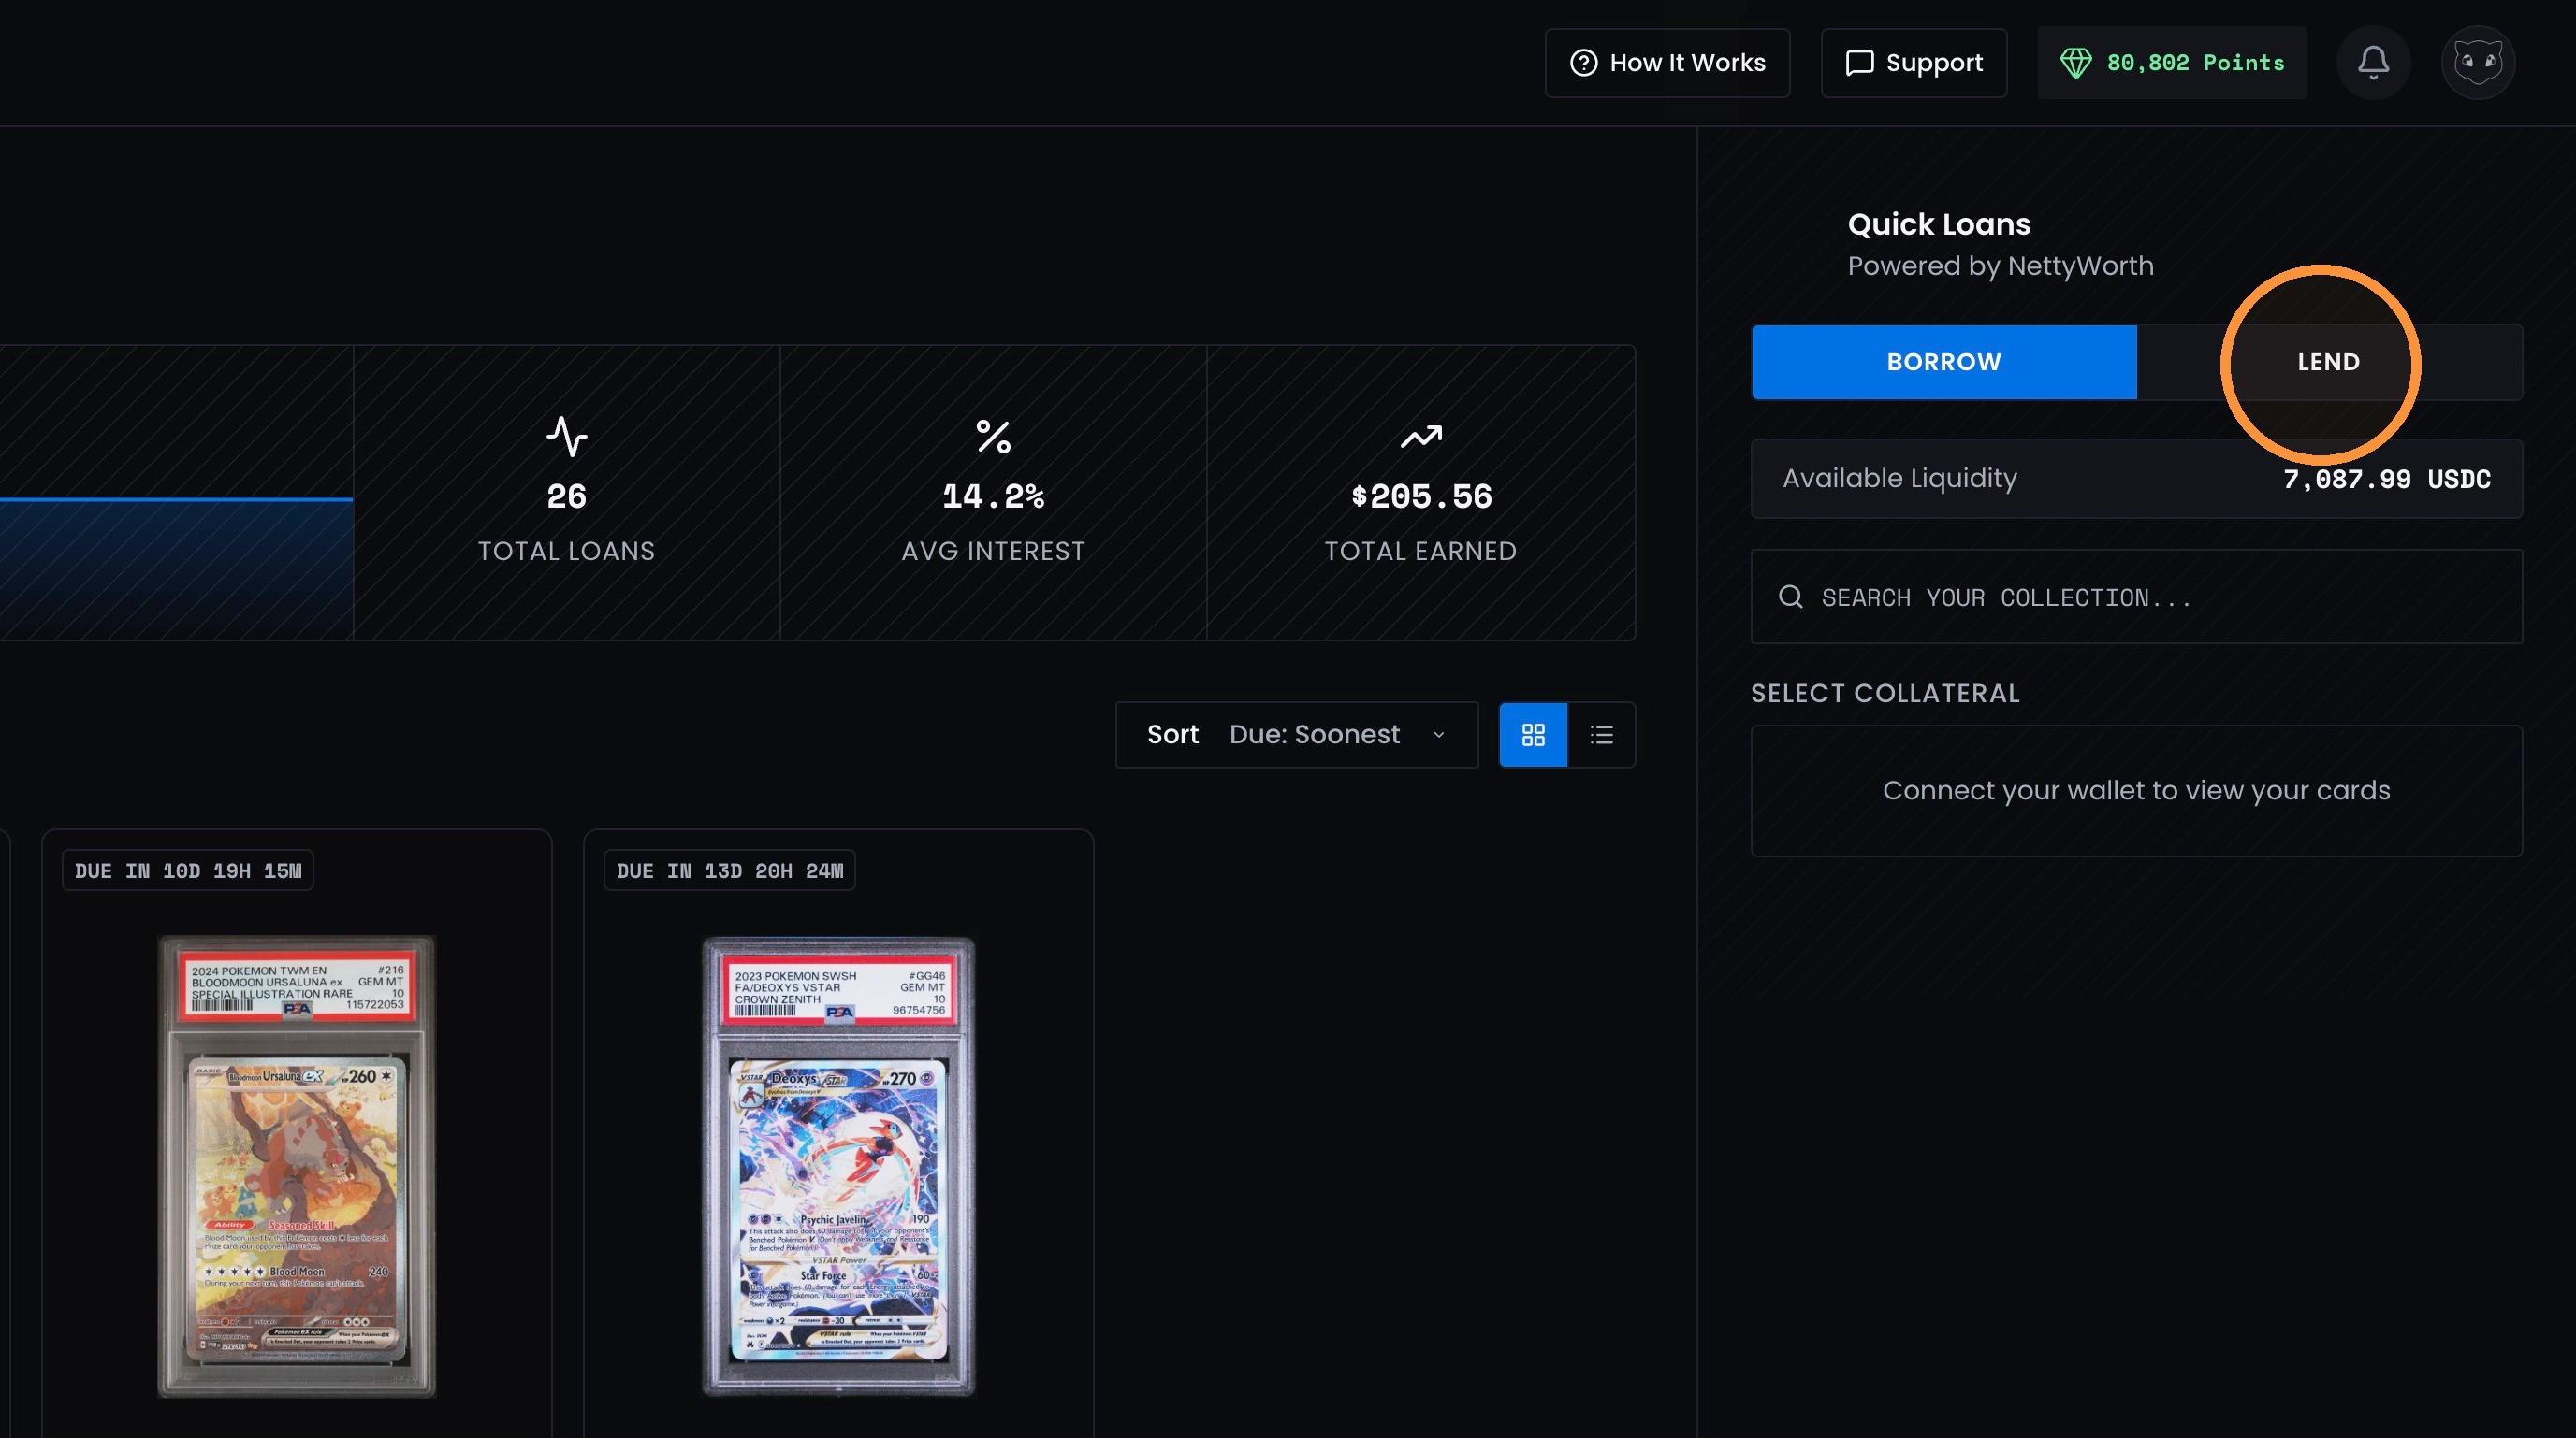Click the Total Earned trend icon
The width and height of the screenshot is (2576, 1438).
click(x=1421, y=437)
